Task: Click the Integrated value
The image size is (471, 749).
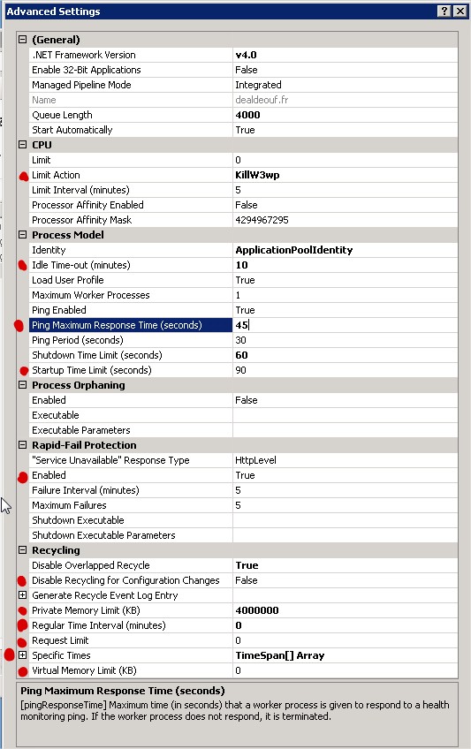Action: click(345, 85)
